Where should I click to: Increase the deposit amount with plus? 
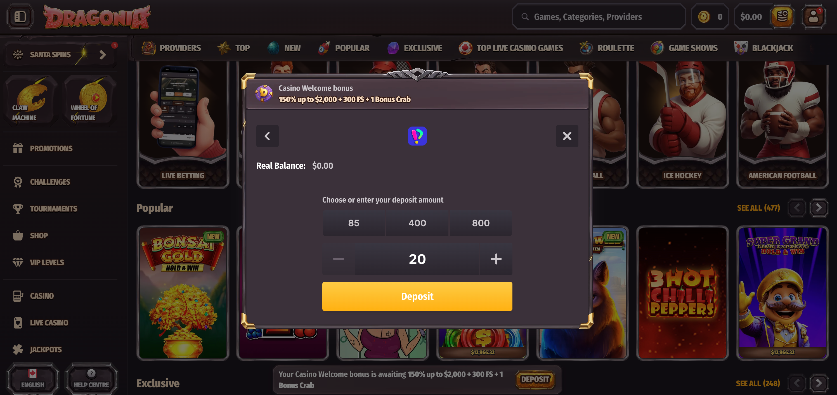point(496,259)
